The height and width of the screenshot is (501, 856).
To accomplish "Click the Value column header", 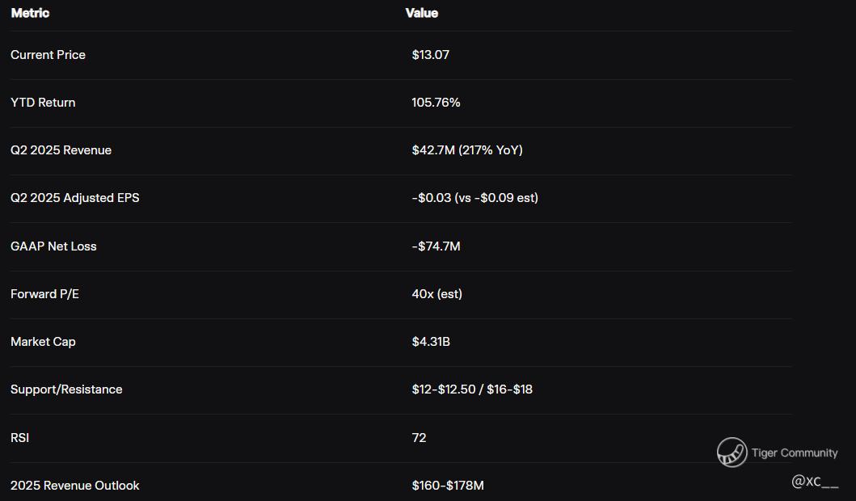I will (x=422, y=13).
